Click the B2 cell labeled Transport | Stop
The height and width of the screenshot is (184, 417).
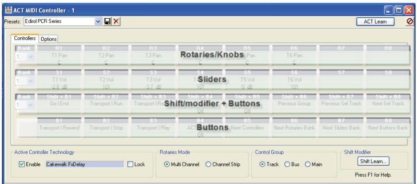pyautogui.click(x=106, y=128)
